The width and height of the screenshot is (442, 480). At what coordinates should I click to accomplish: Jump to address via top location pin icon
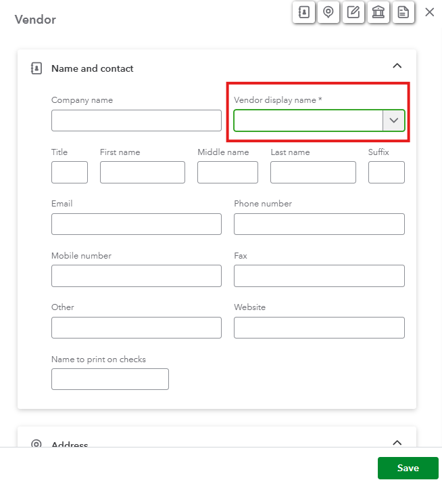coord(328,13)
